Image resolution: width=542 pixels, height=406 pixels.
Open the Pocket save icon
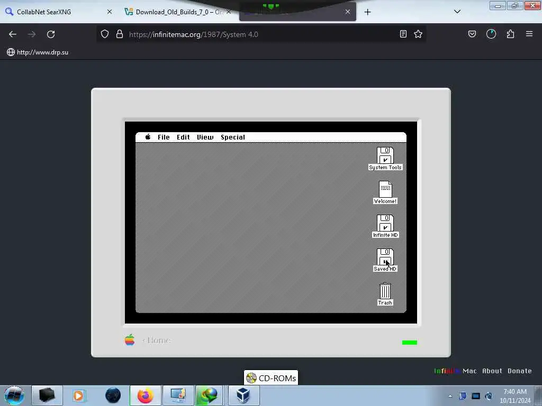472,34
